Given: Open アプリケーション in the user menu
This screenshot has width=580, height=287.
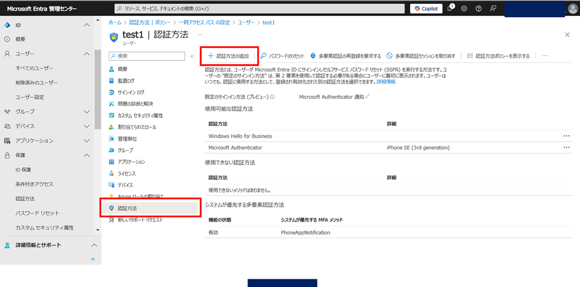Looking at the screenshot, I should tap(131, 162).
